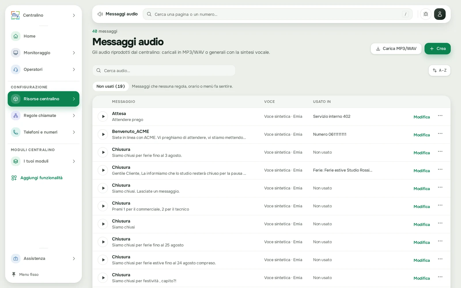Expand the Telefoni e numeri submenu
461x288 pixels.
74,132
